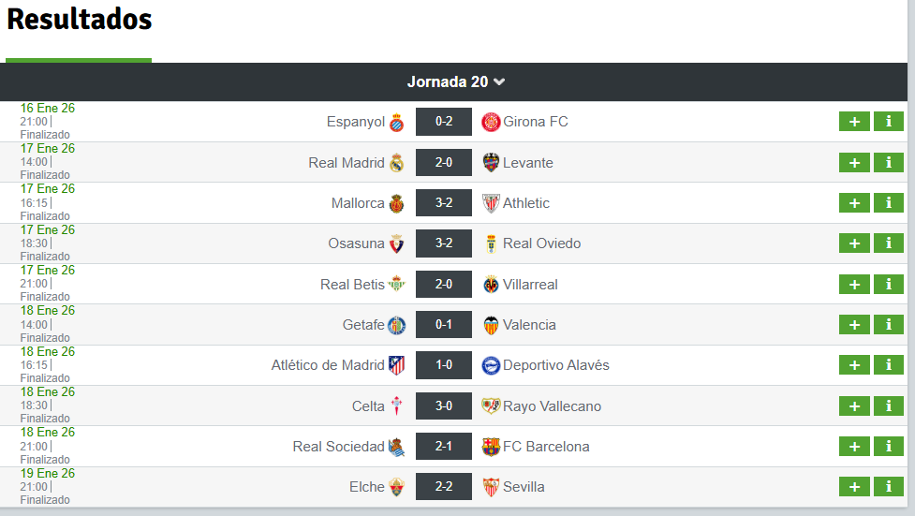
Task: Click the Espanyol club crest icon
Action: click(x=397, y=123)
